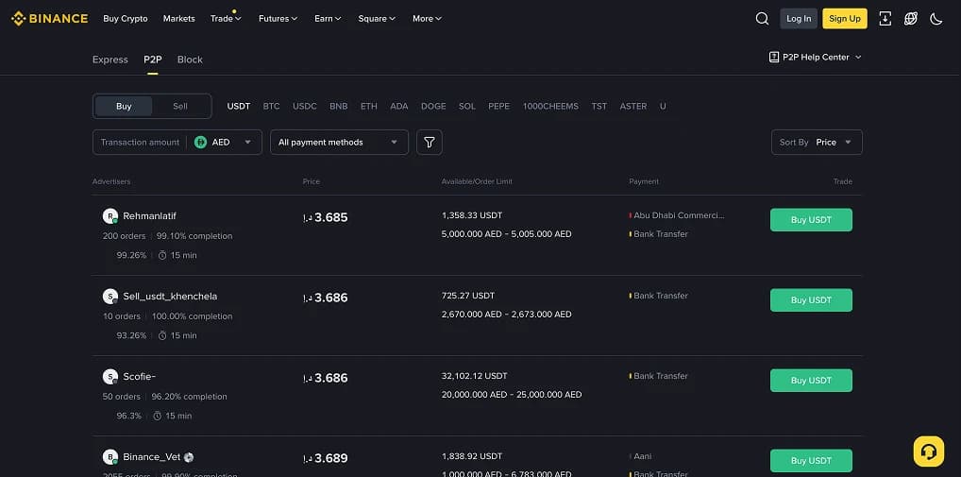Select the Buy toggle
The height and width of the screenshot is (477, 961).
coord(124,106)
